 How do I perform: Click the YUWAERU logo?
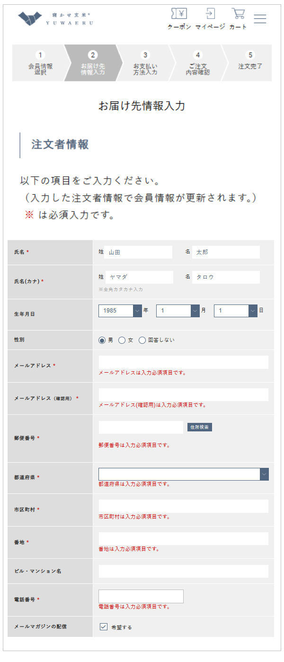point(56,18)
